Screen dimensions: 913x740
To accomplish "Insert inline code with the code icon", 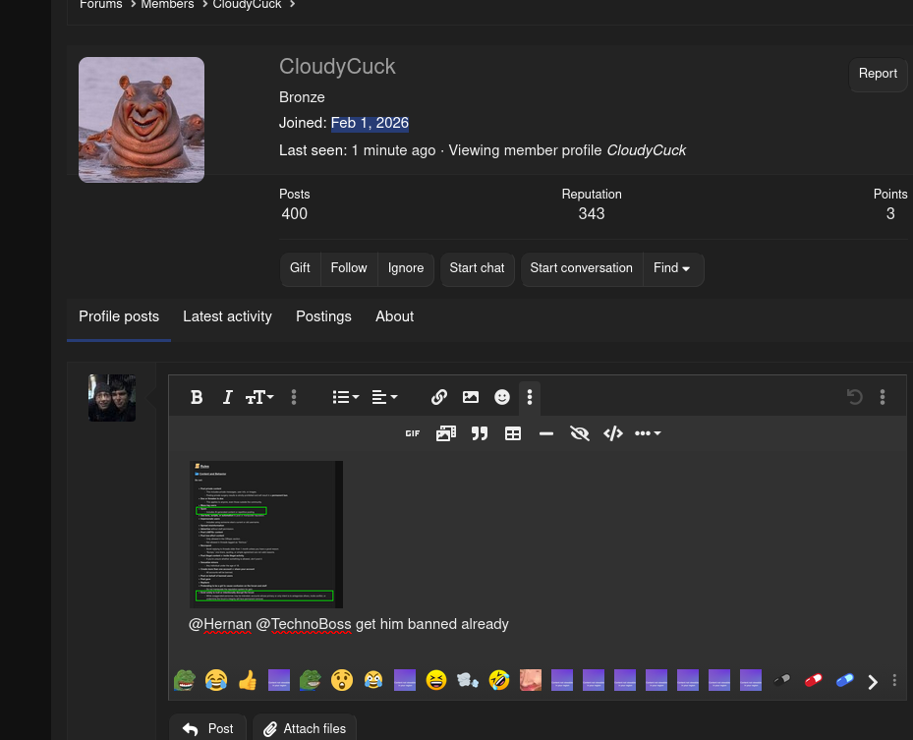I will click(613, 433).
